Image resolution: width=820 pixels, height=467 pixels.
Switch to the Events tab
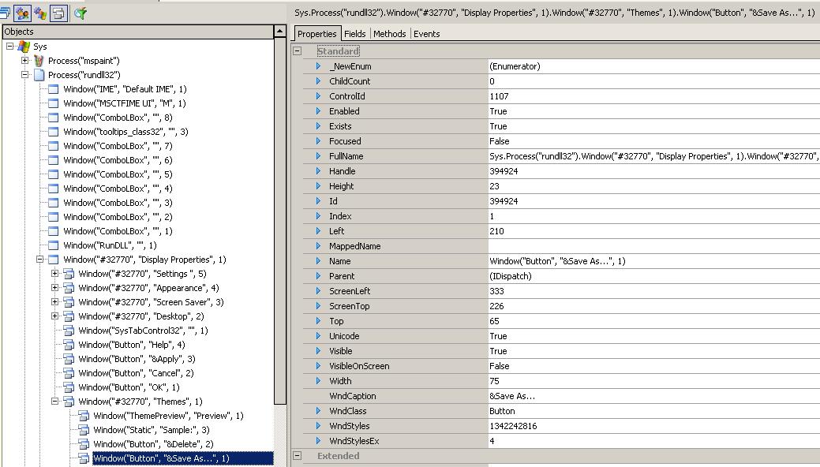(x=426, y=34)
